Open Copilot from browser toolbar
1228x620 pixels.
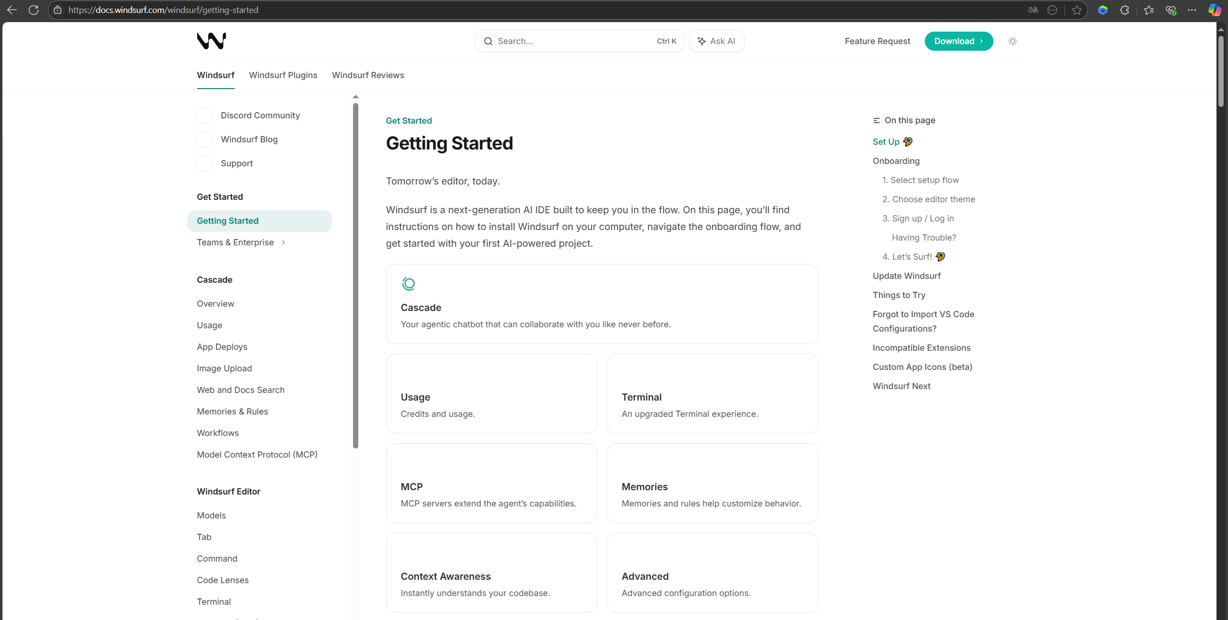tap(1214, 10)
